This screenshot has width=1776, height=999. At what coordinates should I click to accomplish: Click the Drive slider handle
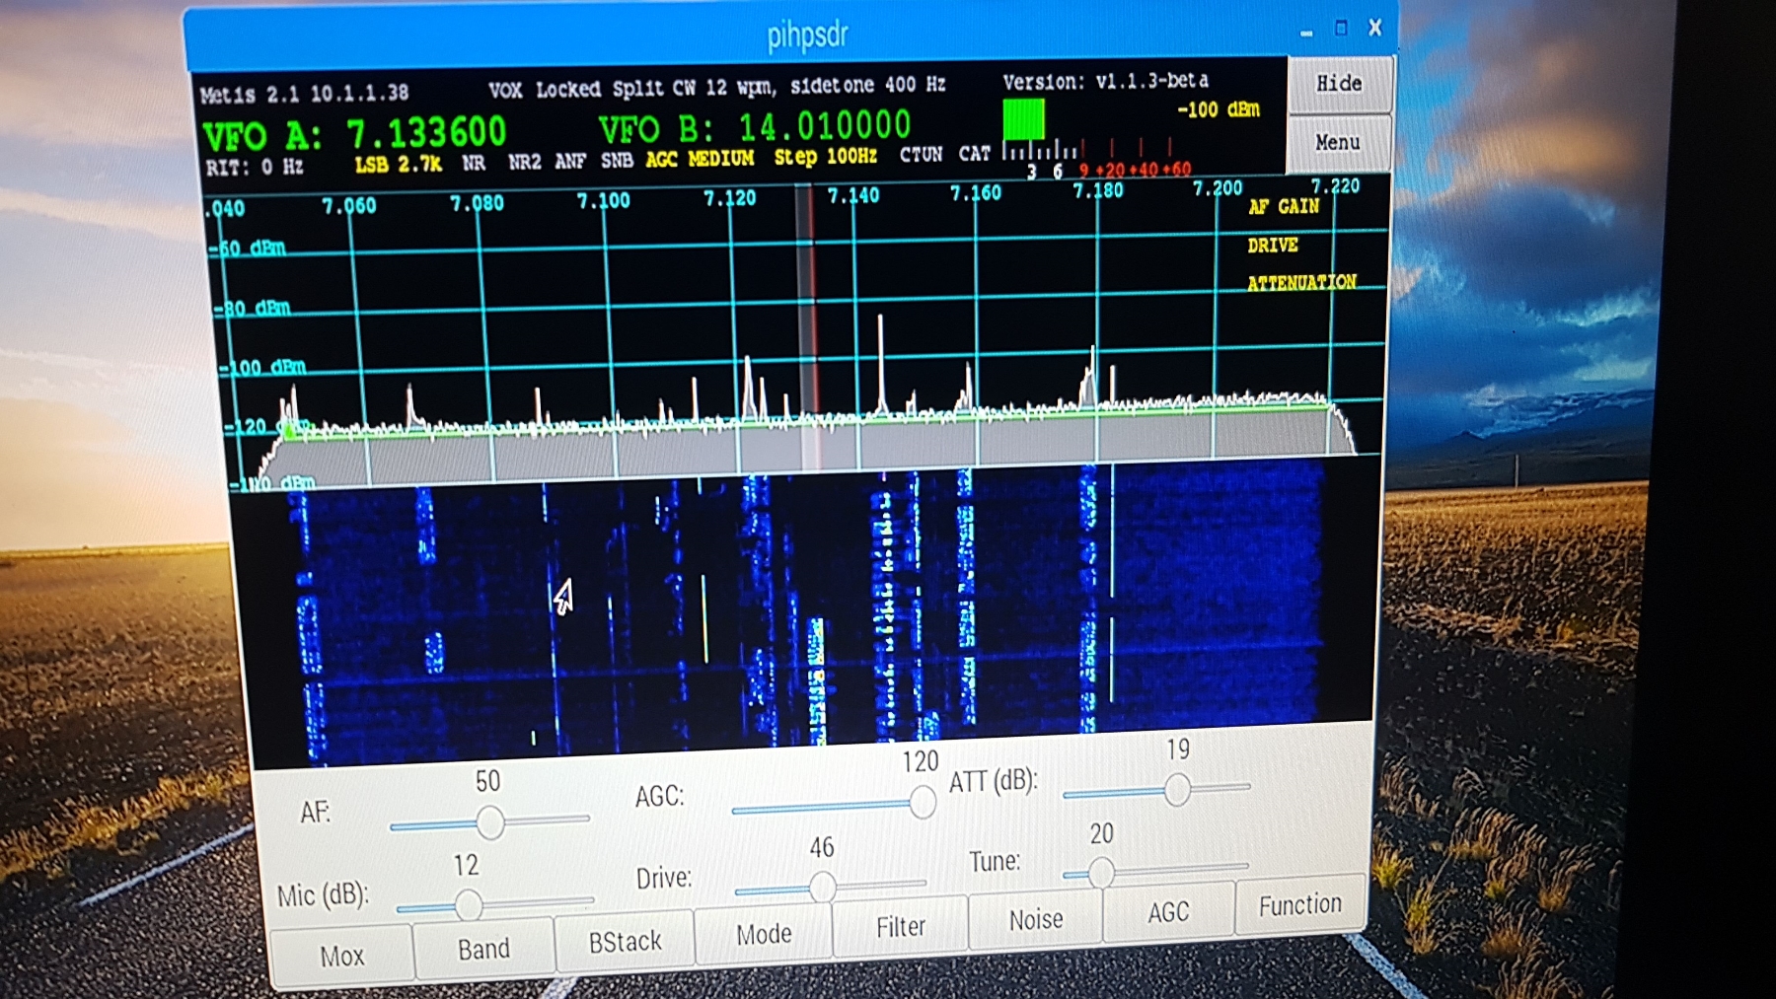coord(822,887)
